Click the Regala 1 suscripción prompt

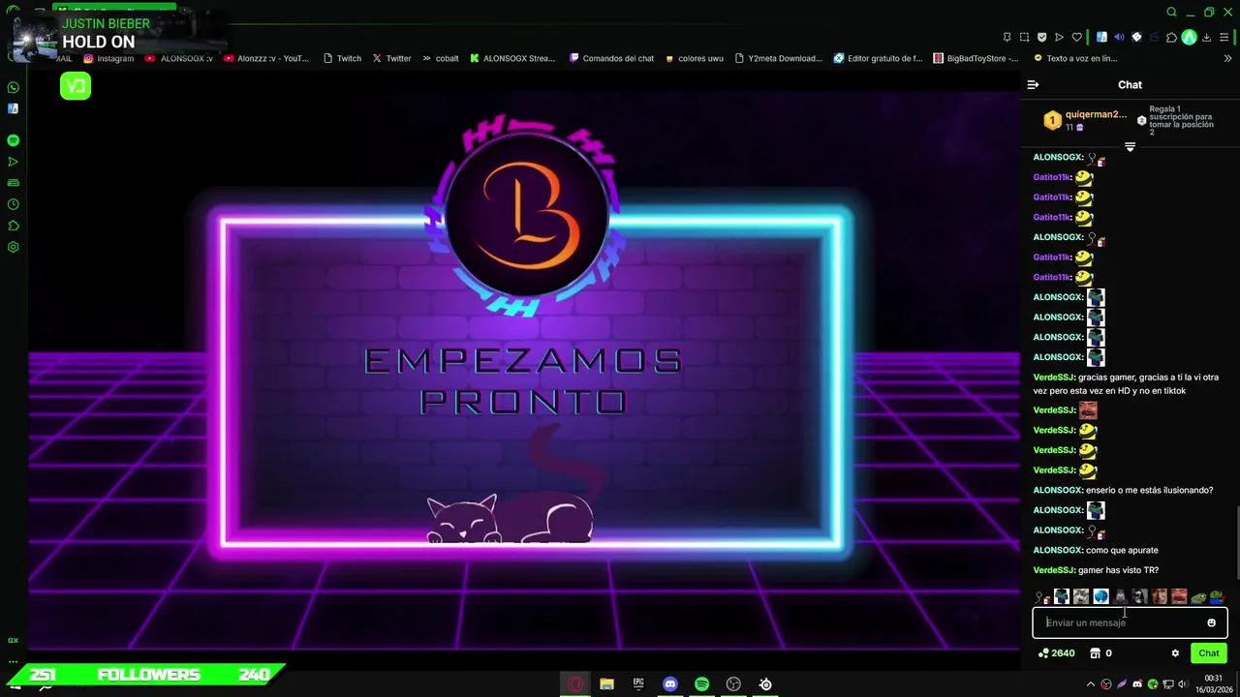click(x=1175, y=120)
